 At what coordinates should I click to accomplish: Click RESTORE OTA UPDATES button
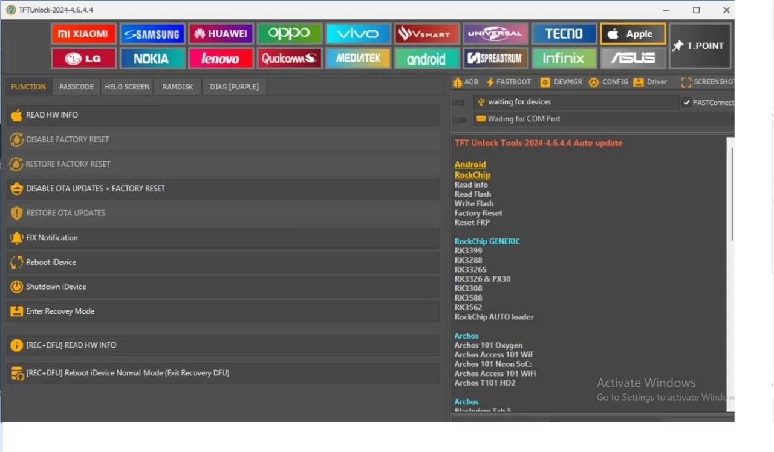click(x=223, y=213)
